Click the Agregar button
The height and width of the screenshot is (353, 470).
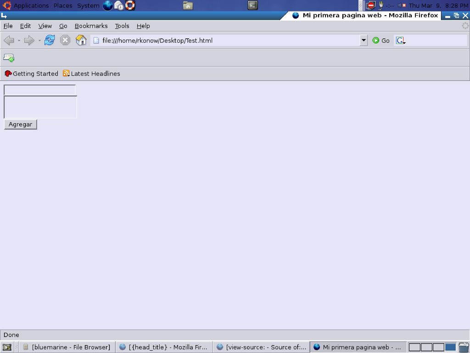click(x=20, y=124)
